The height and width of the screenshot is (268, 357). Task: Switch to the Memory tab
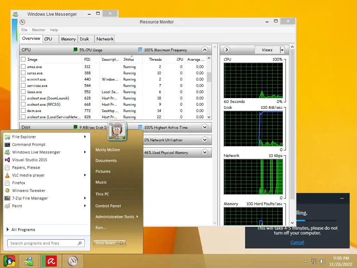click(x=68, y=39)
